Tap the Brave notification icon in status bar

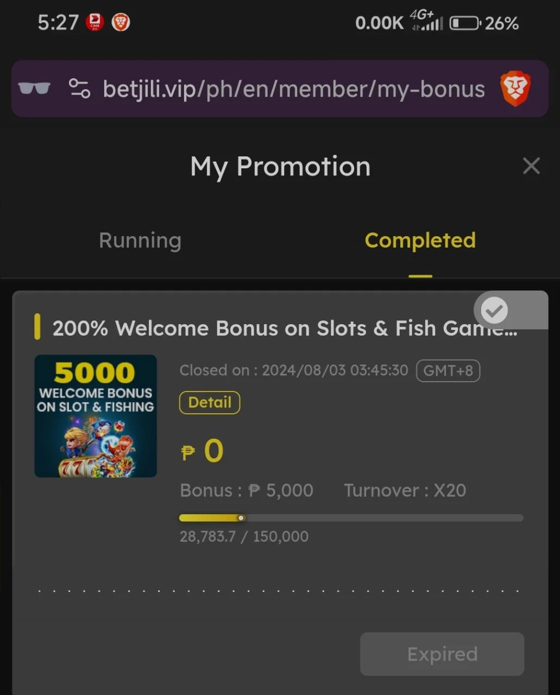coord(121,22)
